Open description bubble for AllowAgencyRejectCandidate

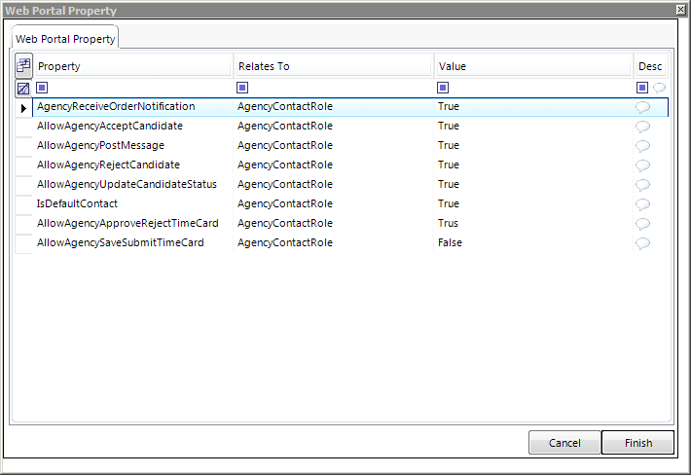tap(643, 165)
